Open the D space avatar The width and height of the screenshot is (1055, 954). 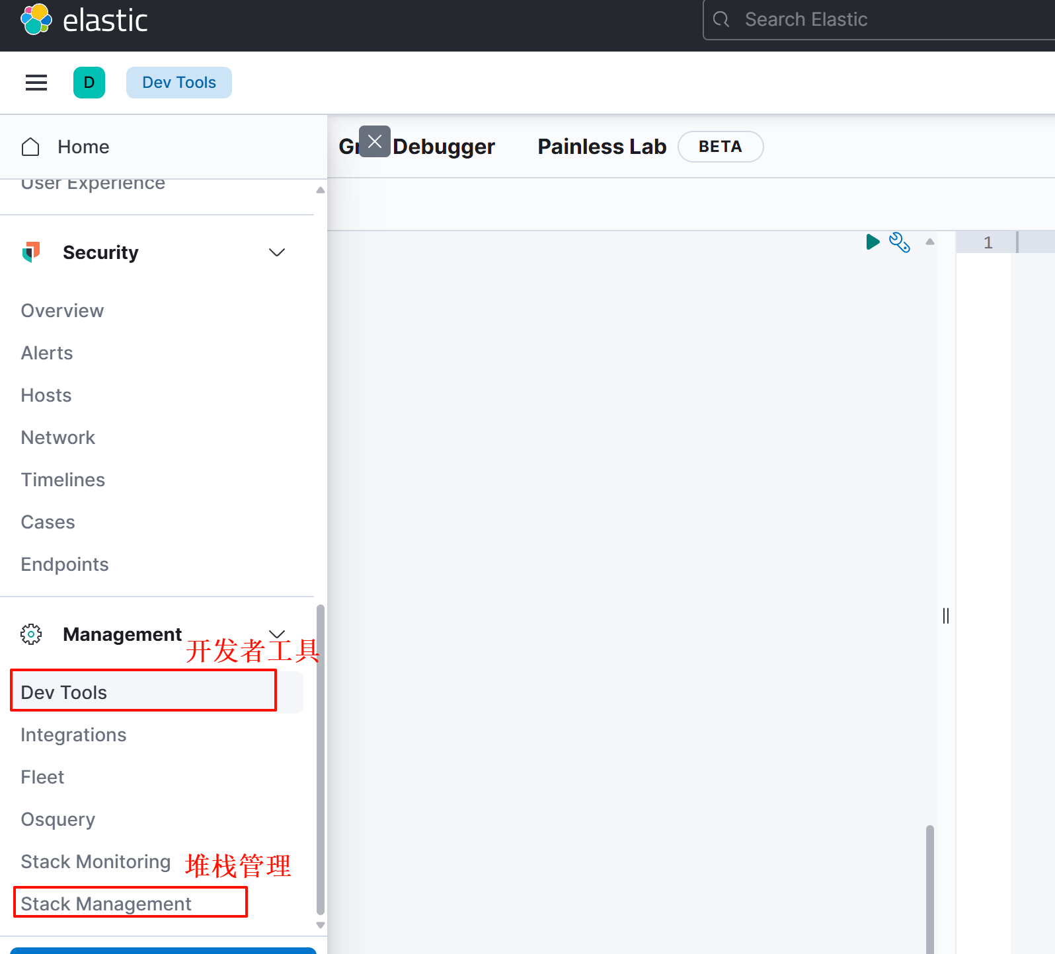(x=89, y=83)
